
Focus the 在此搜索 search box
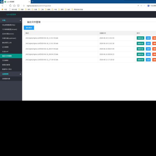(153, 6)
